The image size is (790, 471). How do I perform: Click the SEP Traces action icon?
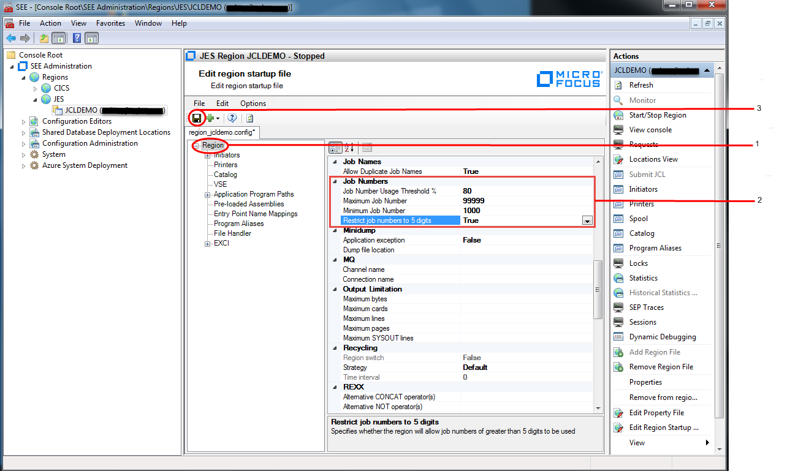[x=618, y=307]
